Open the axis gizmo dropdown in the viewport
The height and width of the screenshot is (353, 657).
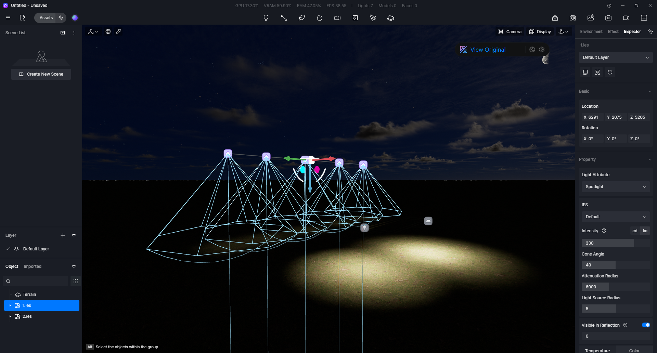[x=93, y=31]
